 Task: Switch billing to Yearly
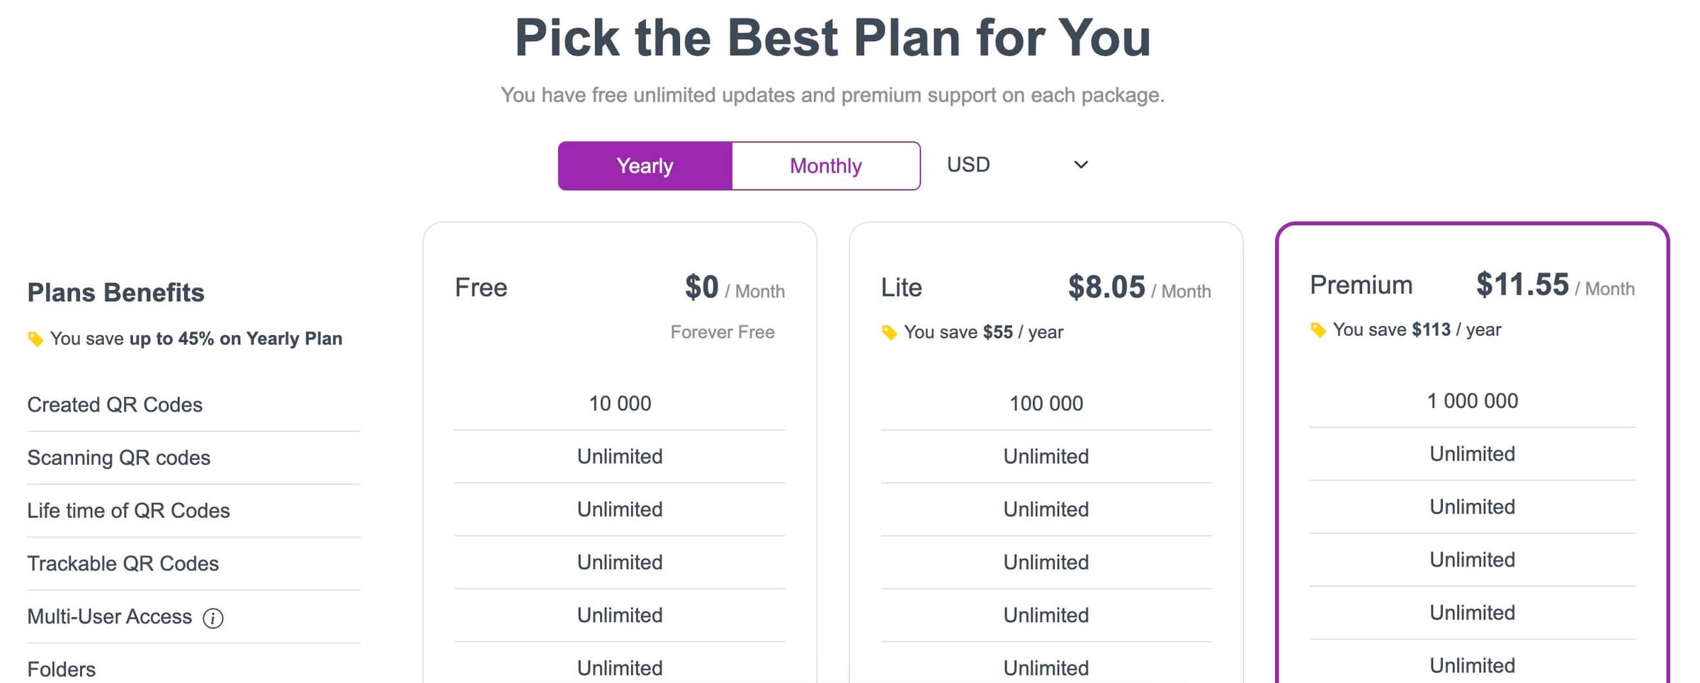pyautogui.click(x=645, y=166)
